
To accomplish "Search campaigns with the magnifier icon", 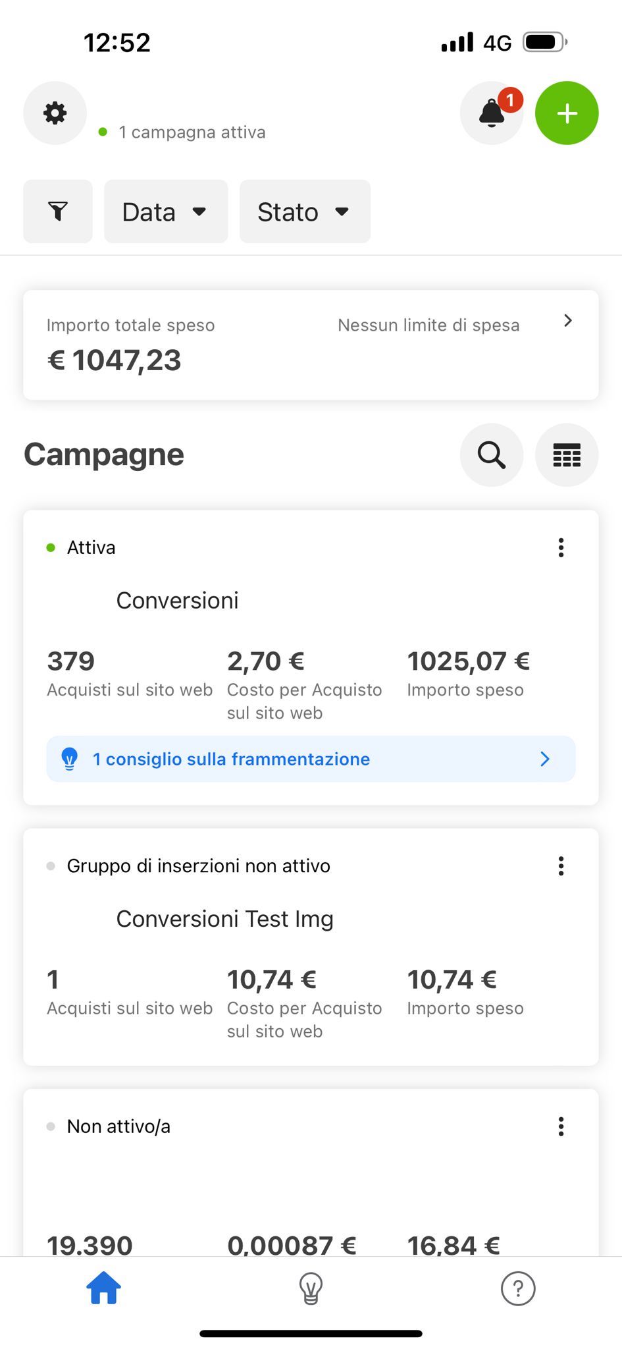I will pos(492,455).
